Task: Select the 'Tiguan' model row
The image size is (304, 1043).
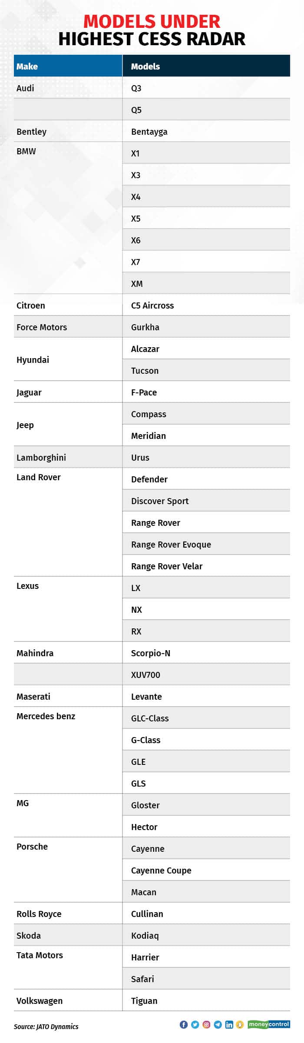Action: [144, 1001]
